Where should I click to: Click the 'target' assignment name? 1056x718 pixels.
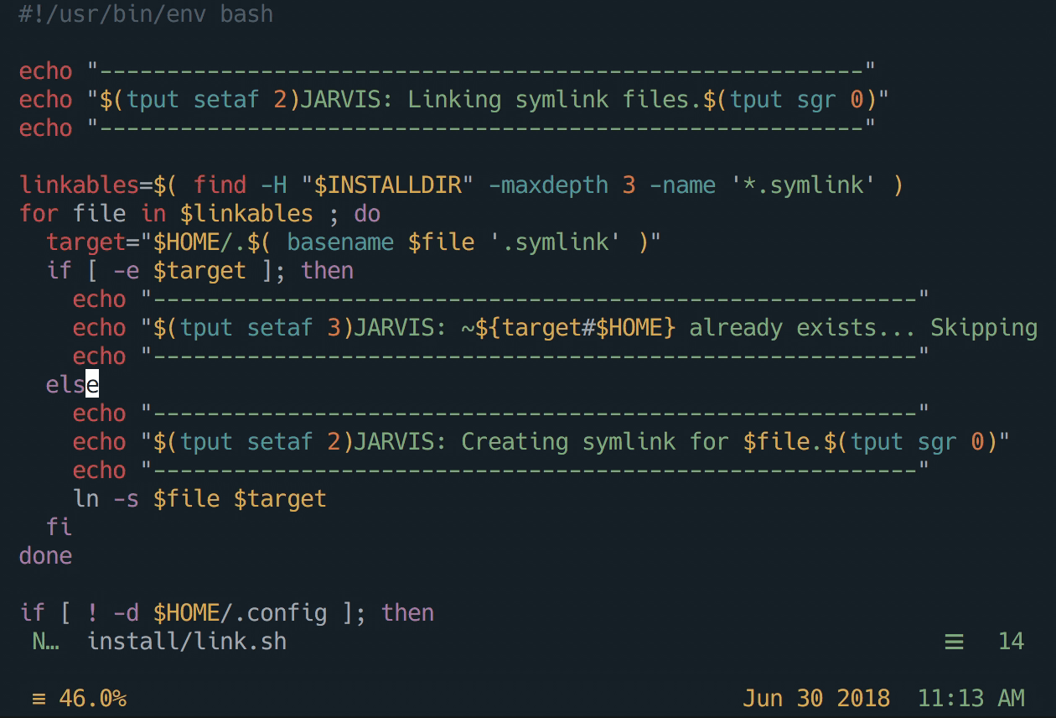coord(86,242)
